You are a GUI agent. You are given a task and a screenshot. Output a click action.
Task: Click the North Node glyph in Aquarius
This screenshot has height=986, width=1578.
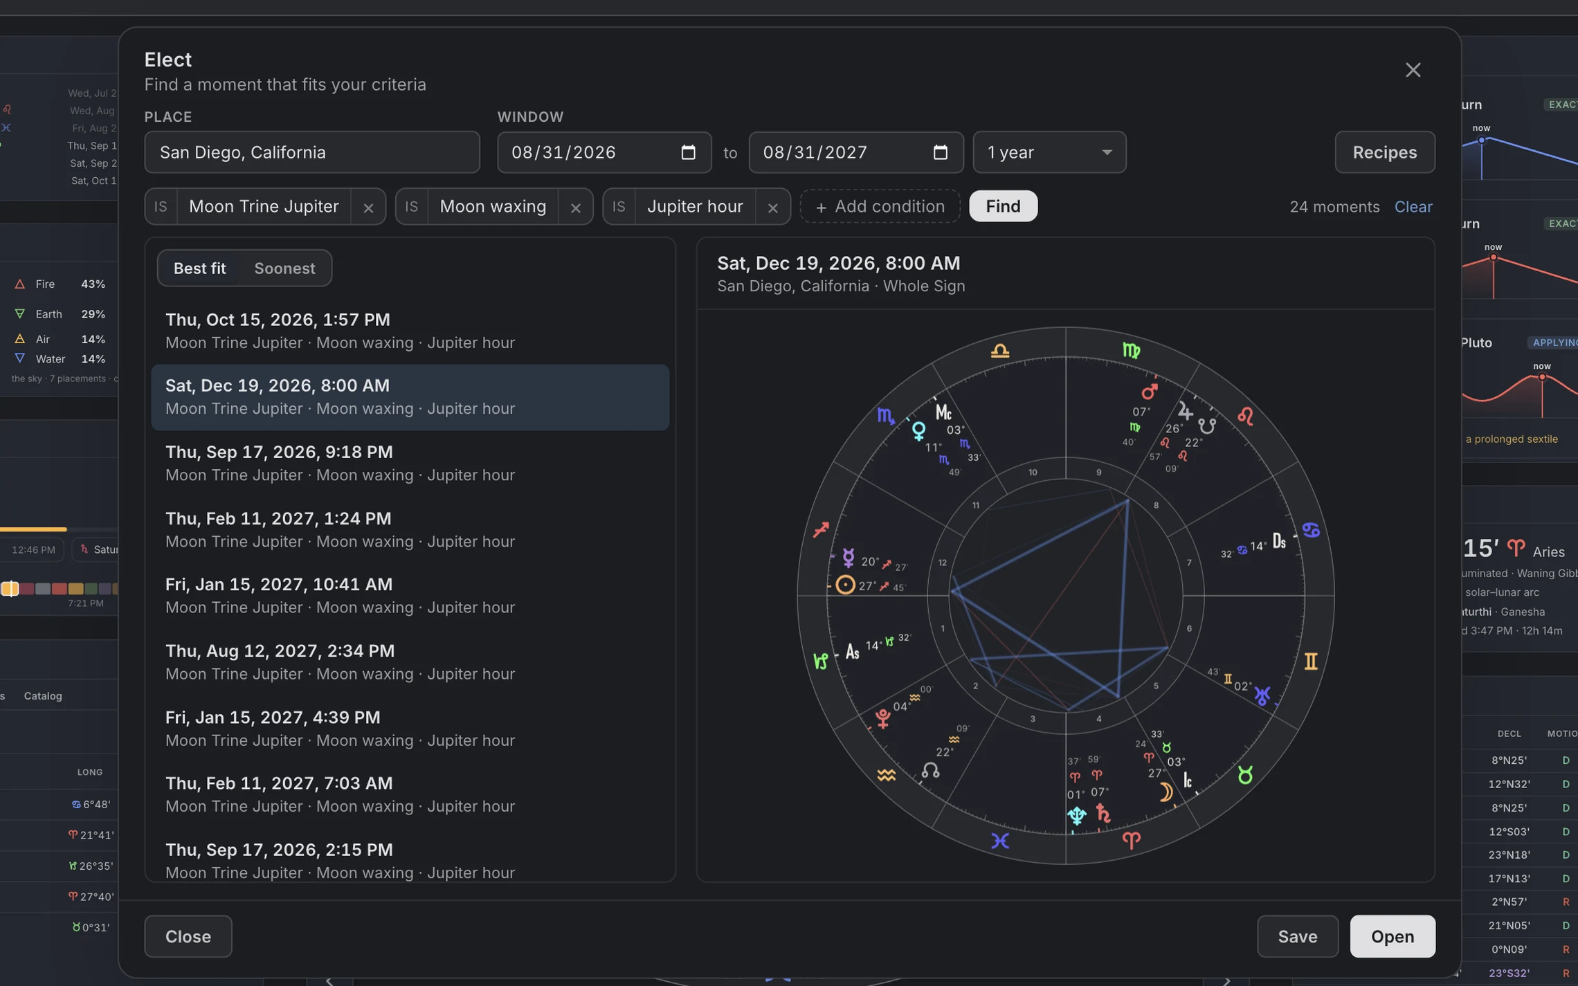click(x=930, y=770)
